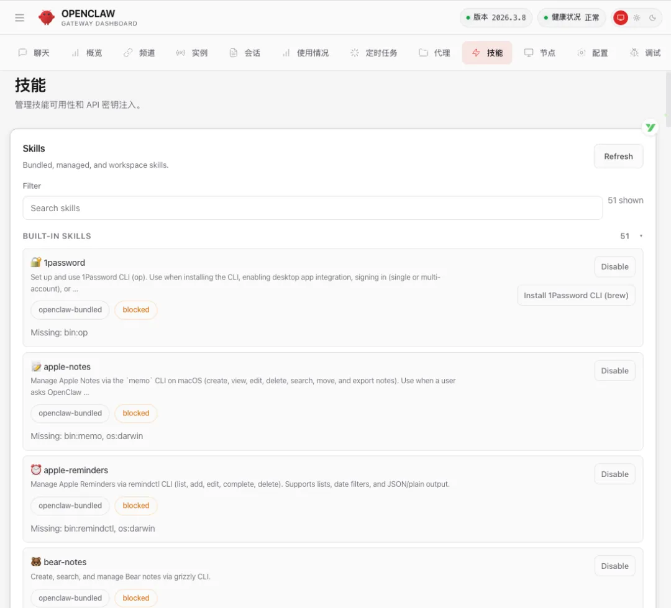Image resolution: width=671 pixels, height=608 pixels.
Task: Click 'Missing: bin:memo, os:darwin' text
Action: coord(87,436)
